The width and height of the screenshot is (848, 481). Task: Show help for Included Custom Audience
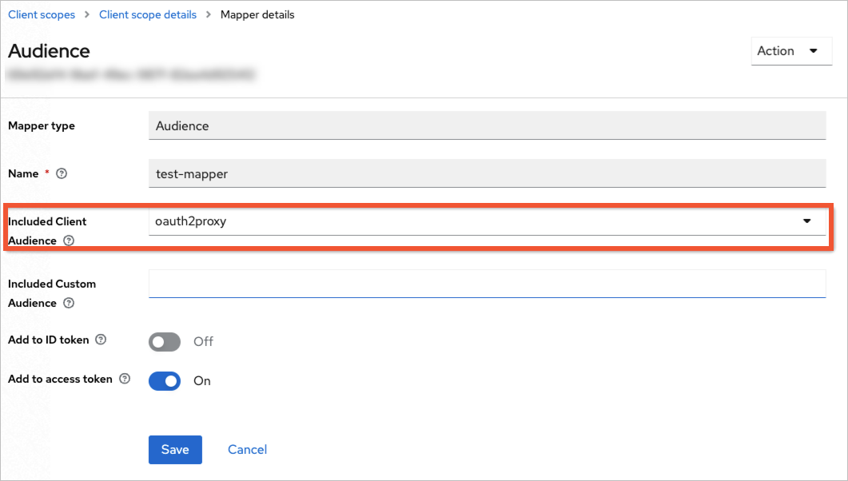tap(69, 303)
